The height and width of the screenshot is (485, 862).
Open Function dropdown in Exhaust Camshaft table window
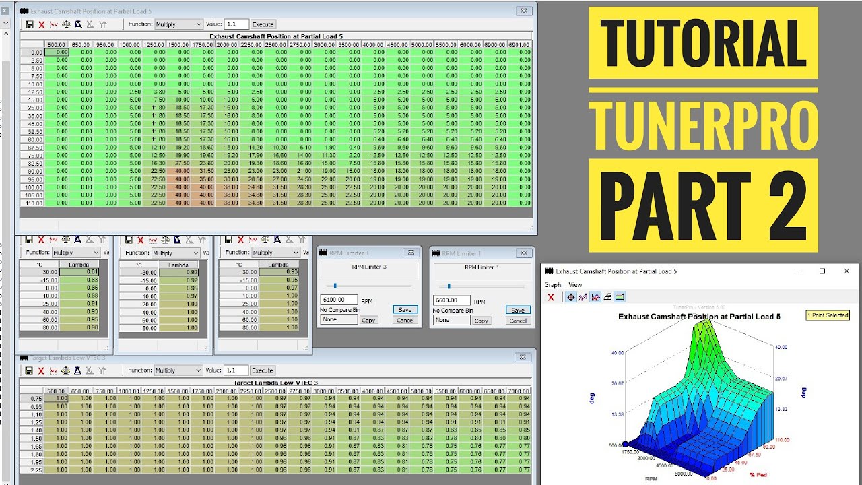[x=179, y=24]
